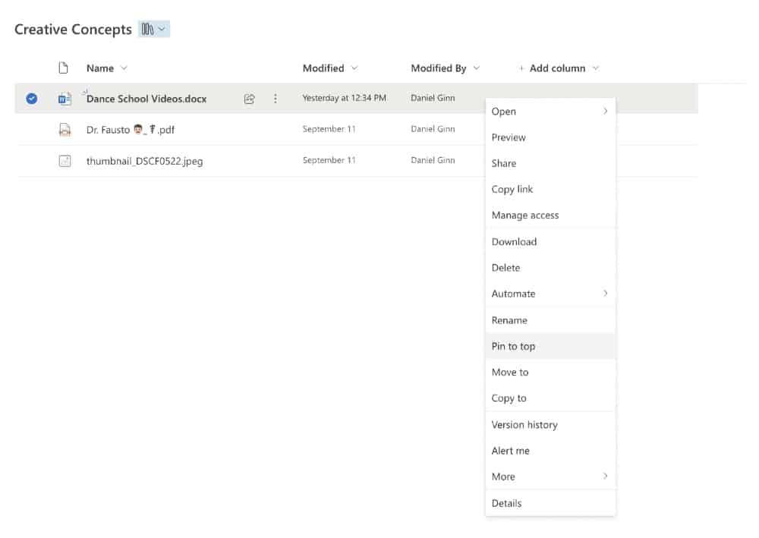Image resolution: width=759 pixels, height=538 pixels.
Task: Open the Dr. Fausto PDF file link
Action: pyautogui.click(x=131, y=130)
